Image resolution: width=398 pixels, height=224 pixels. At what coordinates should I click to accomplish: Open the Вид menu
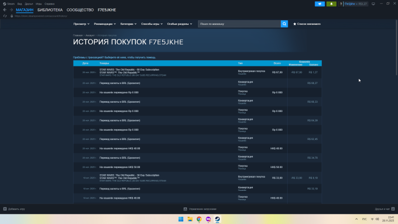(20, 4)
